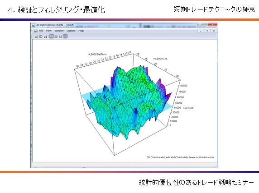Open the Options menu
Screen dimensions: 259x193
71,31
